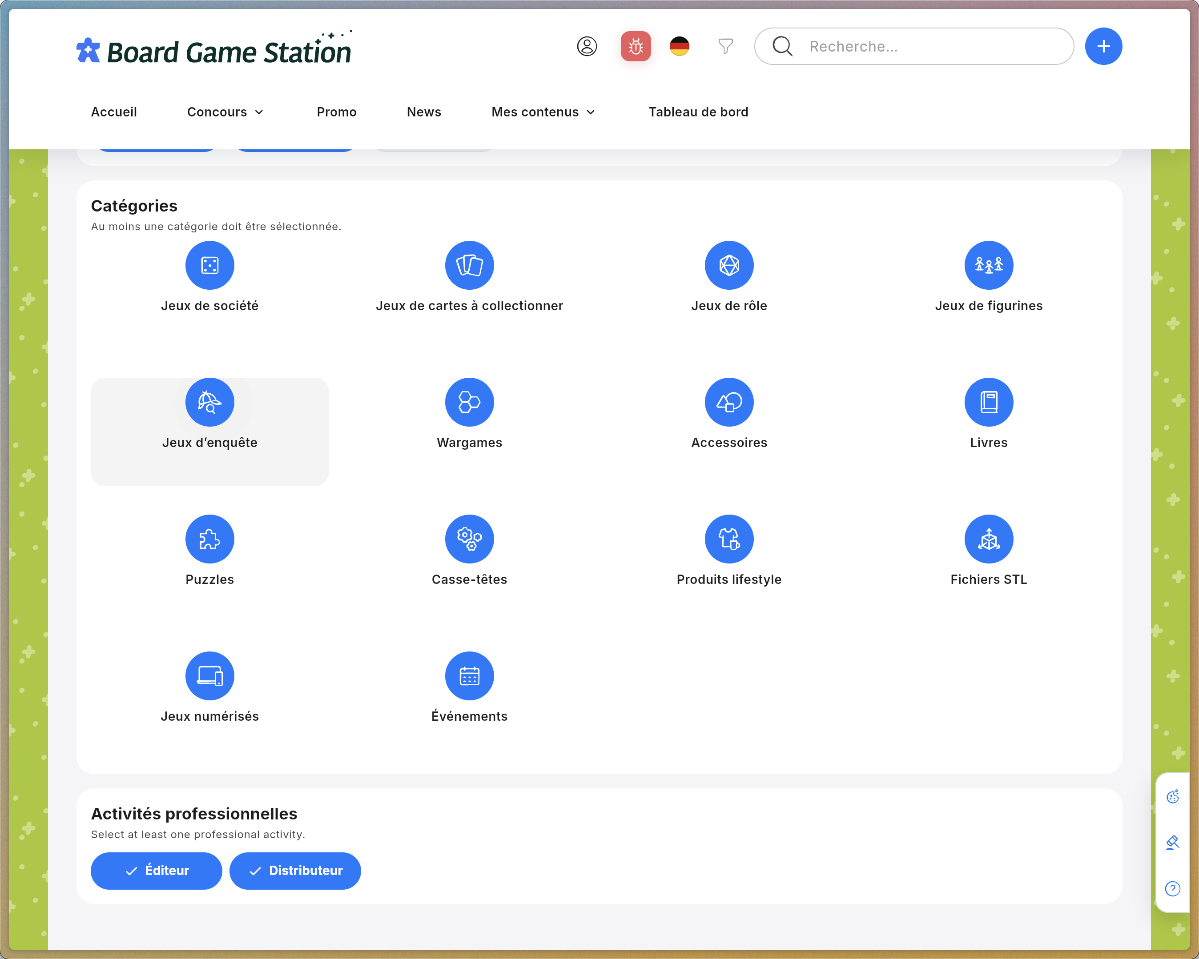Expand the Concours dropdown menu

coord(225,112)
